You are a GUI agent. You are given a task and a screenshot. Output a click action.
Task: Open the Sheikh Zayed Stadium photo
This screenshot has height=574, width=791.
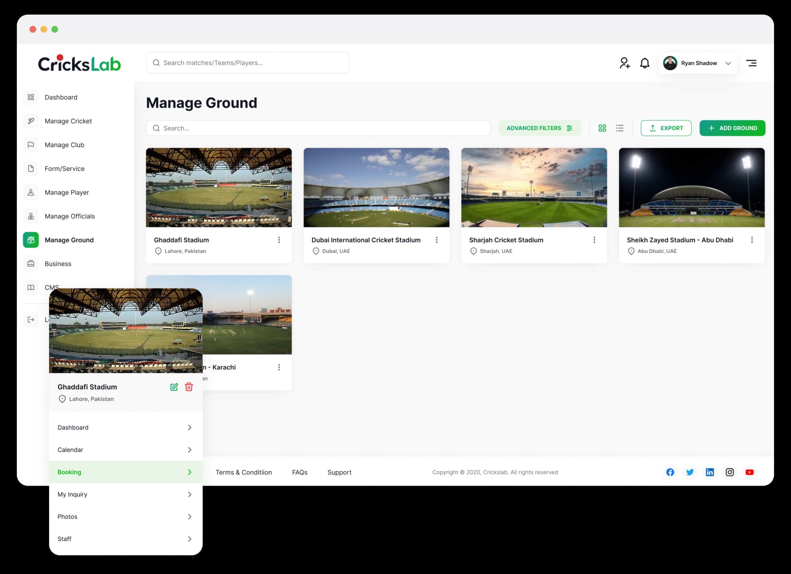point(692,188)
